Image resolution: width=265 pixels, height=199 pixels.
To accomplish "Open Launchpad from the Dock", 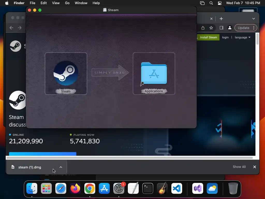I will (46, 188).
